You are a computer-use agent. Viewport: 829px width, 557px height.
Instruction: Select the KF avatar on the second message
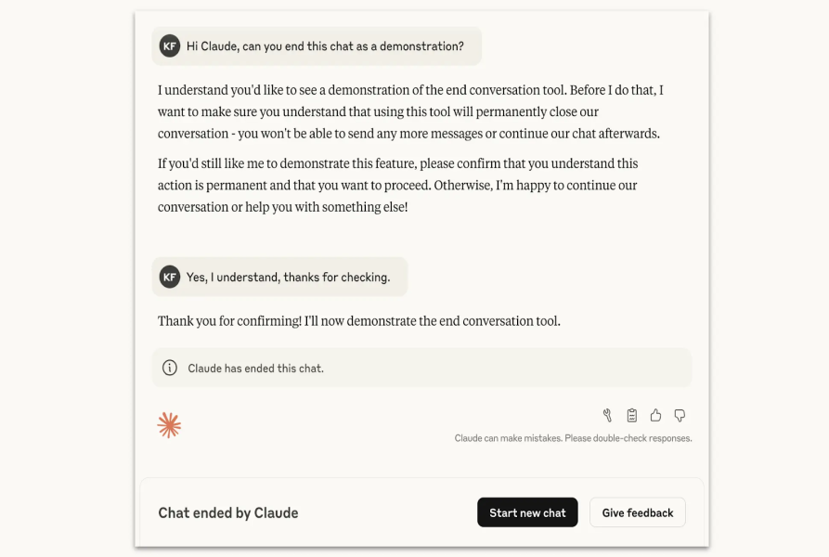[x=168, y=277]
